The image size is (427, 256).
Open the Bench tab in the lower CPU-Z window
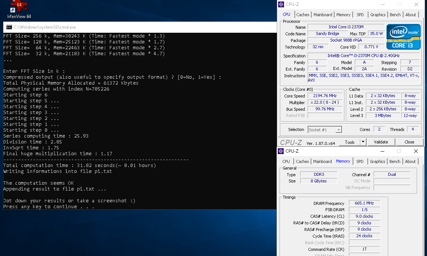(x=395, y=161)
